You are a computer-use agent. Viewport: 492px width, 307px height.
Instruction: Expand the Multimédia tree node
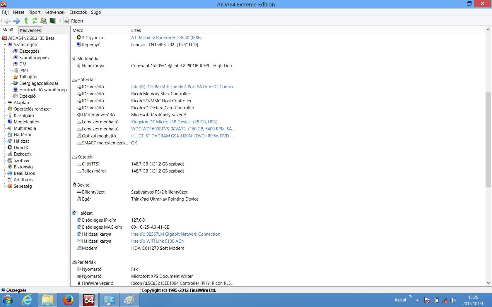[5, 128]
